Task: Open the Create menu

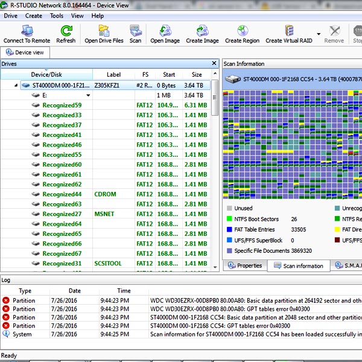Action: pyautogui.click(x=34, y=16)
